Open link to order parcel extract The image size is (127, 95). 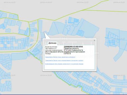pos(60,57)
